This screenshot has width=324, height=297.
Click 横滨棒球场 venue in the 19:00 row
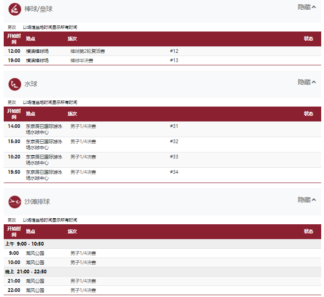tap(38, 61)
